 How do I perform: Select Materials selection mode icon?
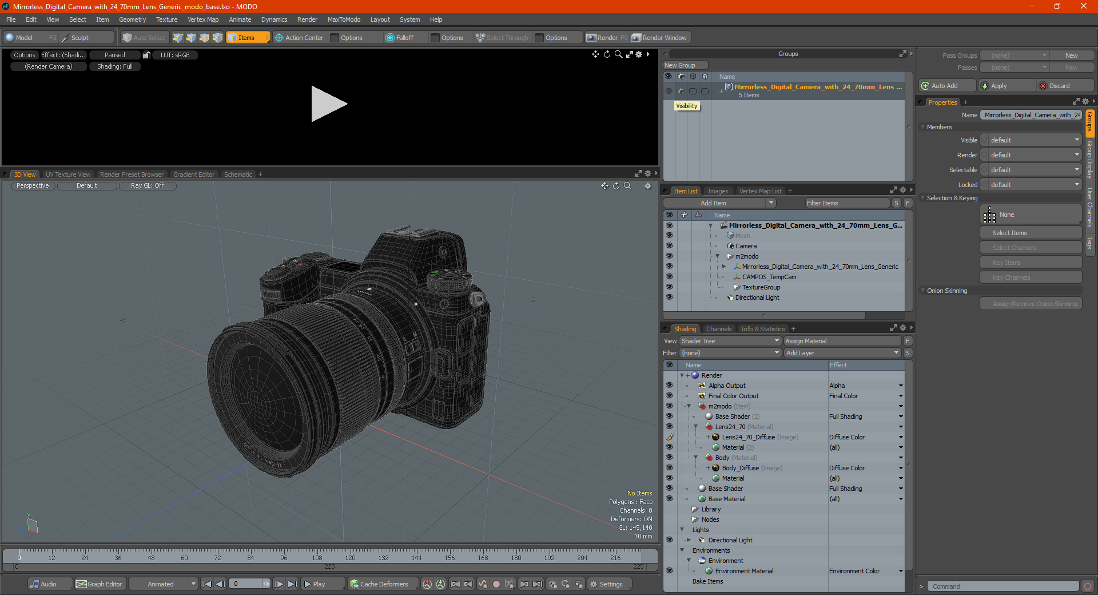coord(217,38)
